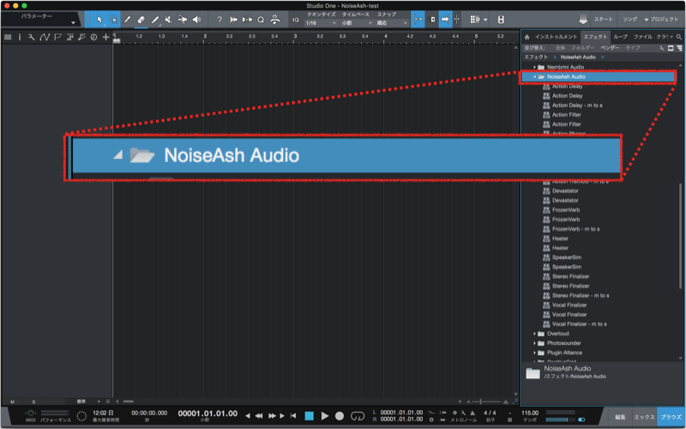Open the 編集 edit view
The width and height of the screenshot is (686, 429).
(x=620, y=417)
